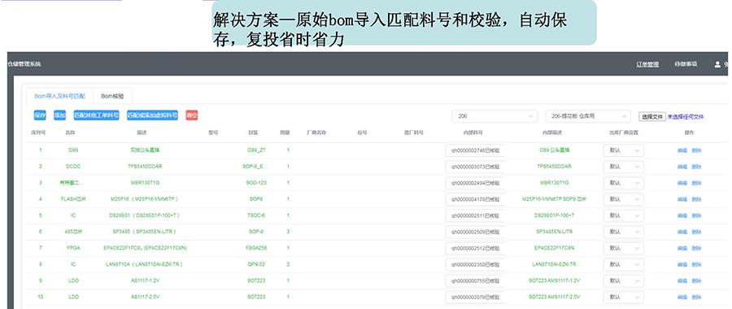Click the 选择文件 file chooser button
Screen dimensions: 732x309
651,117
